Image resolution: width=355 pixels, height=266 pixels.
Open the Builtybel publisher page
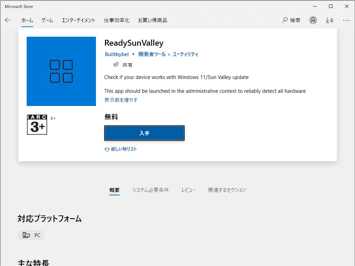[x=117, y=54]
